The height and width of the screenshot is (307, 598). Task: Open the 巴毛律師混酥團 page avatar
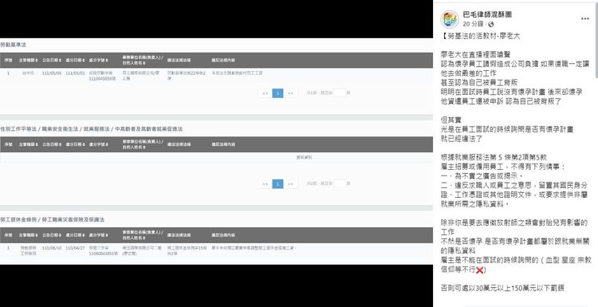pyautogui.click(x=450, y=19)
